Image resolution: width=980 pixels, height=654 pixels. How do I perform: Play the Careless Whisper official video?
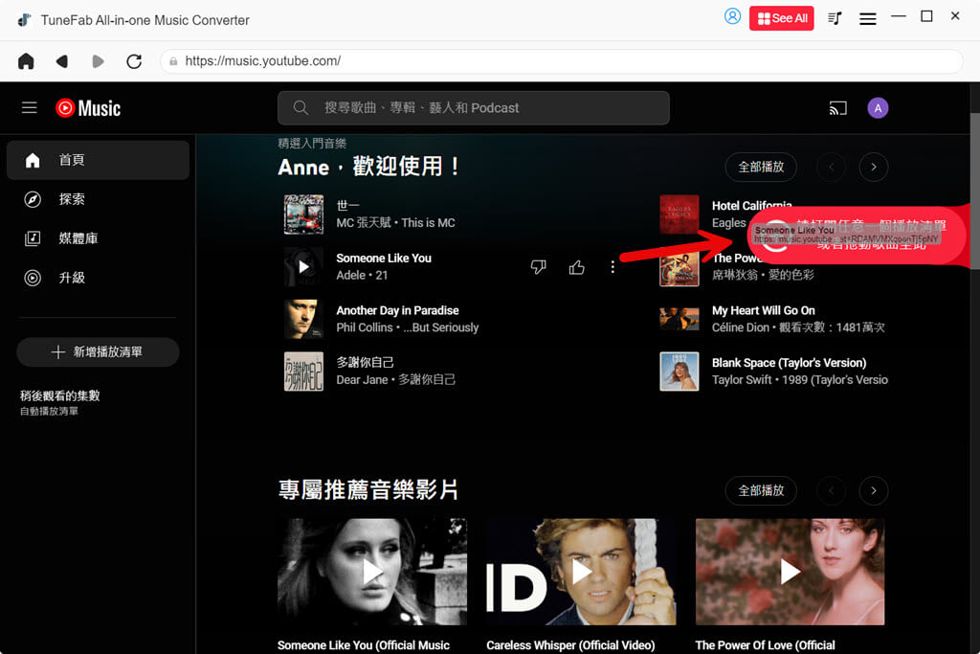click(581, 572)
